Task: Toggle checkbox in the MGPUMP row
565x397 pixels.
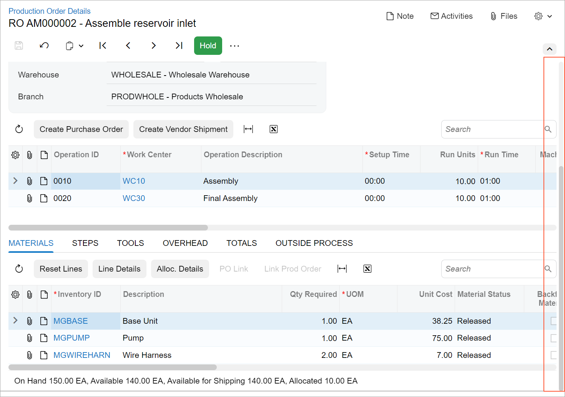Action: pyautogui.click(x=553, y=338)
